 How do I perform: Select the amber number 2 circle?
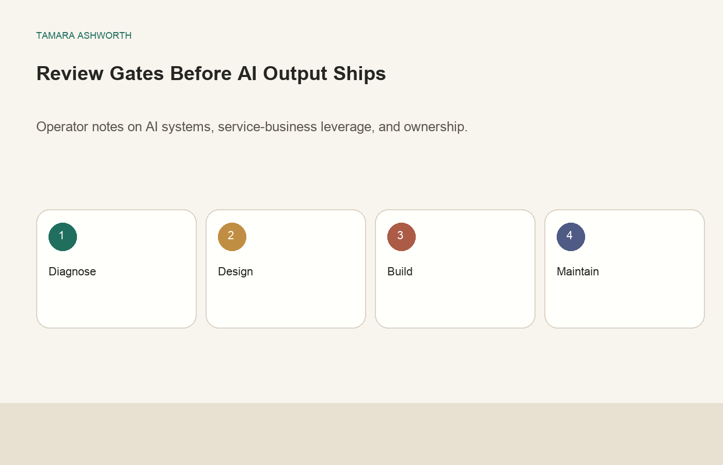[232, 237]
